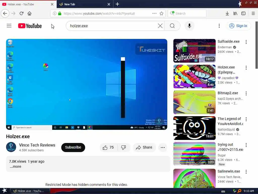Open page actions ellipsis in address bar
Viewport: 258px width, 194px height.
[x=154, y=13]
